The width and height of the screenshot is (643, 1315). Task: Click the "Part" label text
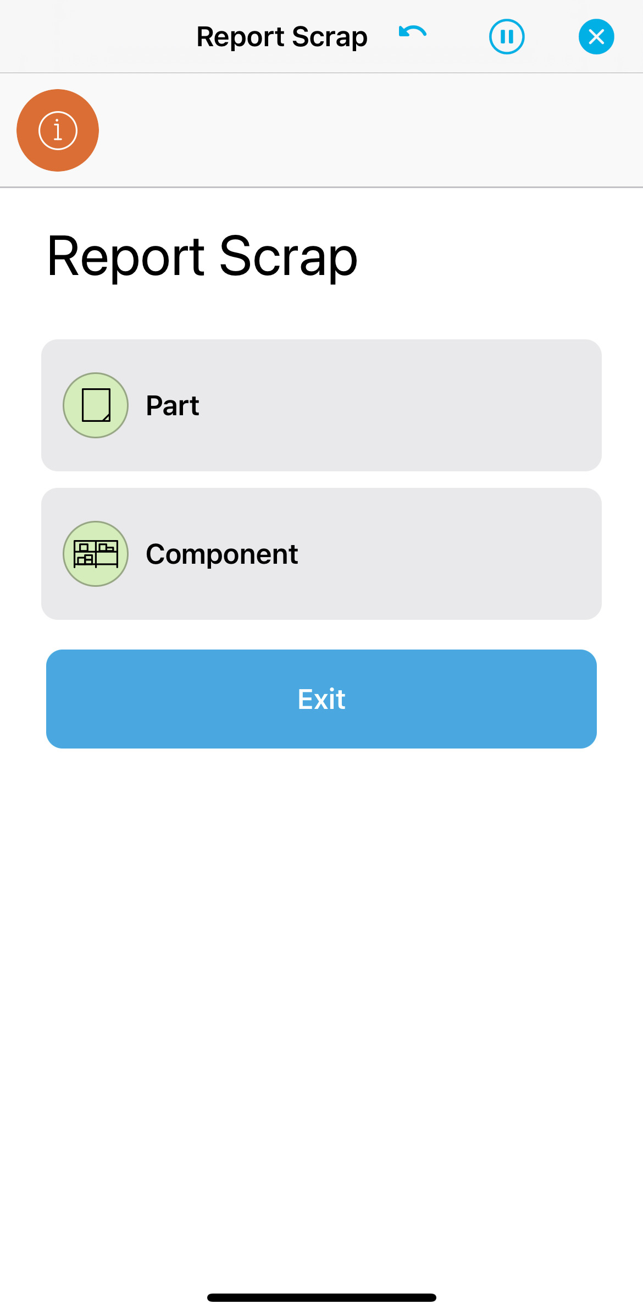tap(173, 406)
